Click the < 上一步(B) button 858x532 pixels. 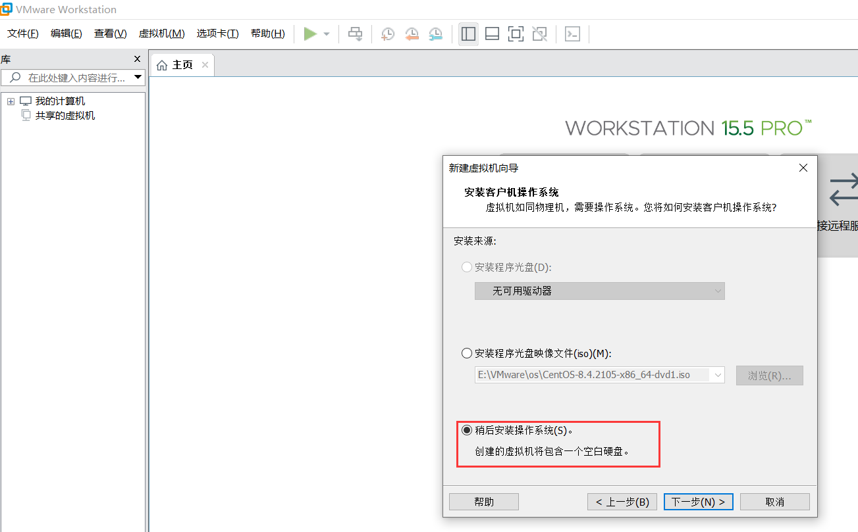click(x=622, y=502)
